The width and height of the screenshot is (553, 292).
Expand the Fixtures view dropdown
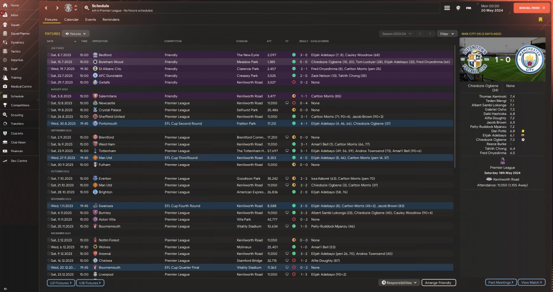coord(76,33)
